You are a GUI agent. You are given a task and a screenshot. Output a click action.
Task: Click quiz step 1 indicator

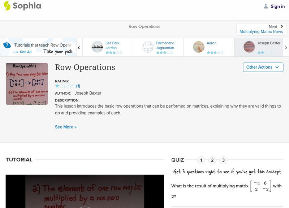point(201,159)
